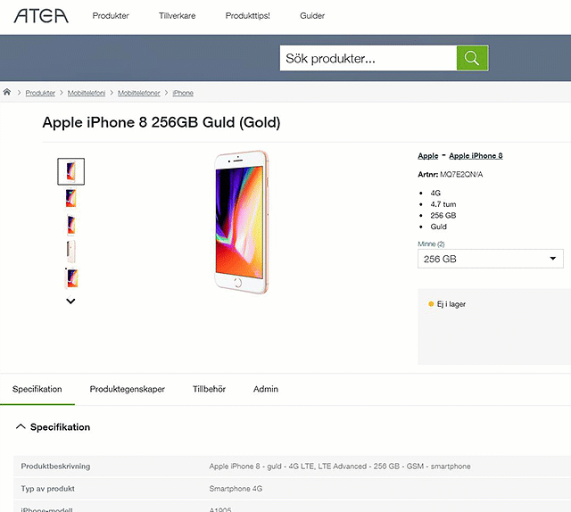Screen dimensions: 571x512
Task: Click the main iPhone product image
Action: 243,220
